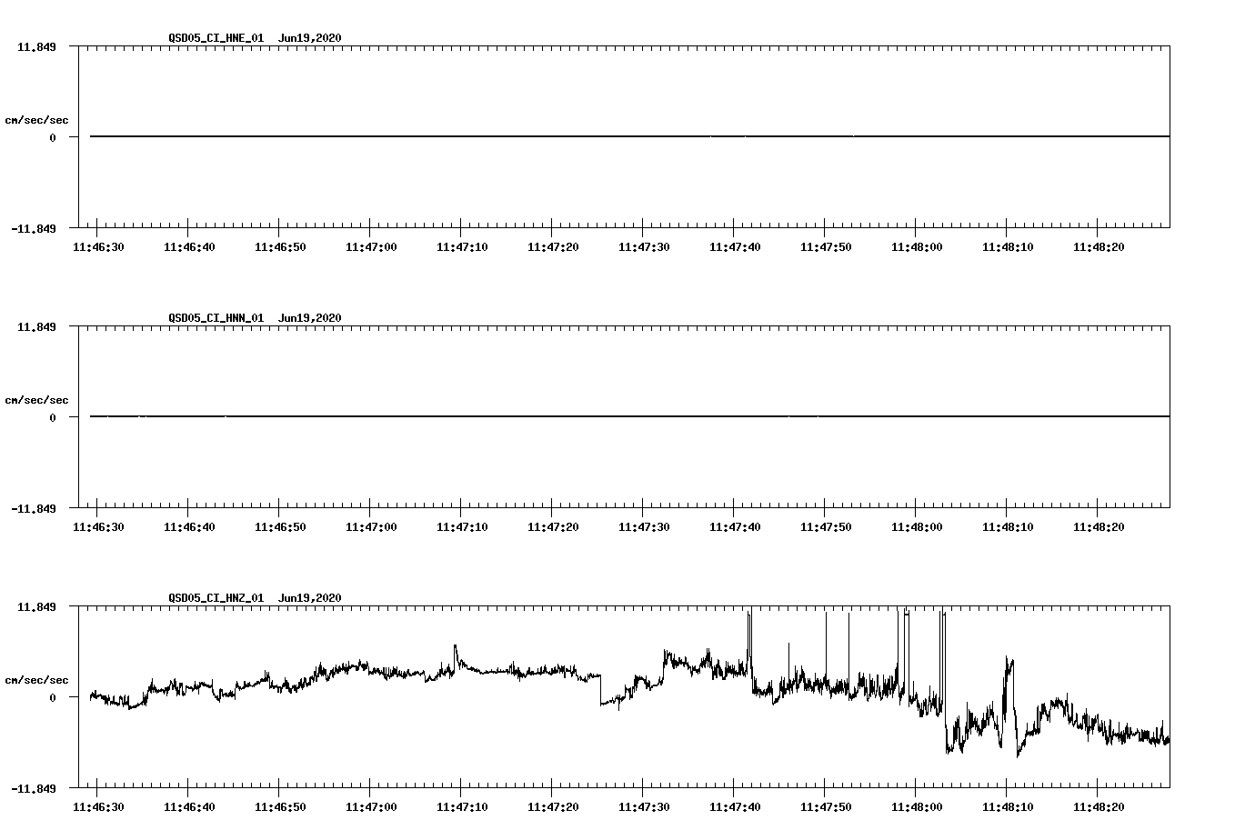
Task: Click the 11:48:20 time label under HNE chart
Action: [x=1099, y=247]
